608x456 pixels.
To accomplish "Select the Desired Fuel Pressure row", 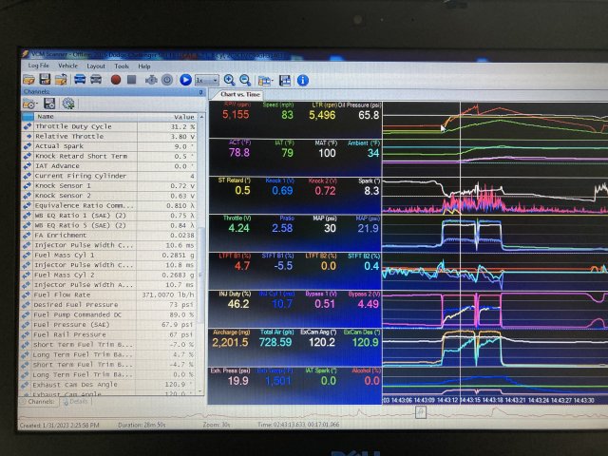I will (x=108, y=305).
